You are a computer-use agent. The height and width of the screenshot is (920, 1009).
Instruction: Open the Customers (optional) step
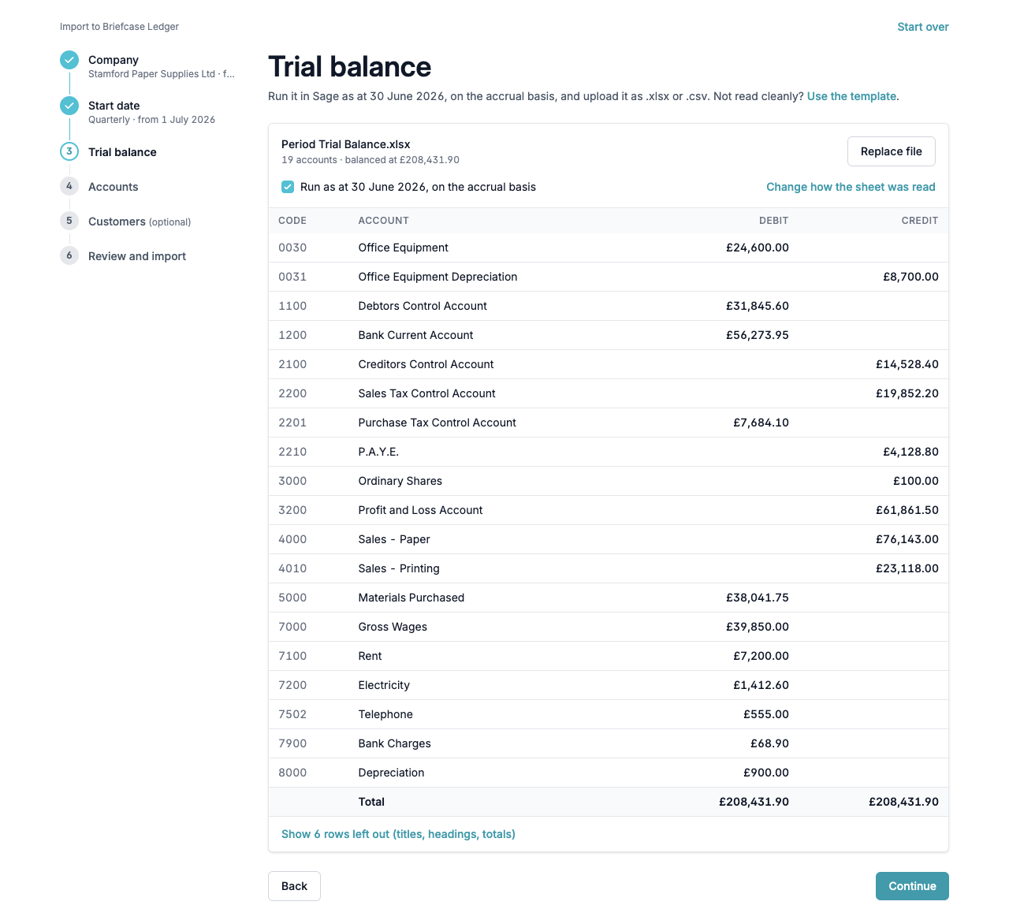click(140, 222)
